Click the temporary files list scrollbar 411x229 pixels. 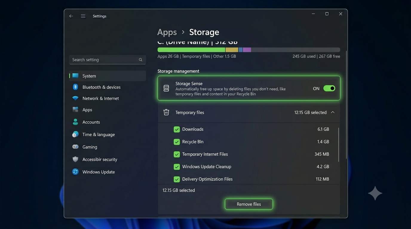point(338,145)
